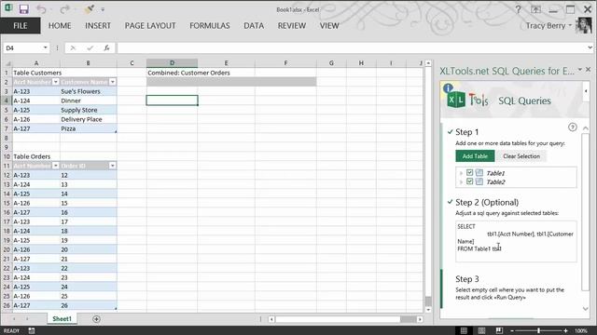Open the Order ID filter dropdown
The image size is (597, 335).
112,166
